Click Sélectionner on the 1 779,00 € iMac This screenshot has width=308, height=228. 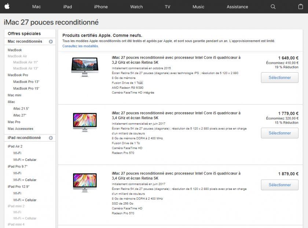pos(279,133)
